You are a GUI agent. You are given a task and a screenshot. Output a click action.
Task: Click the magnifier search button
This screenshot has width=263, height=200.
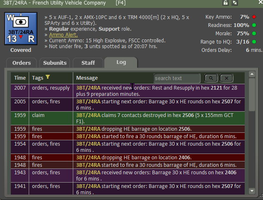click(211, 78)
